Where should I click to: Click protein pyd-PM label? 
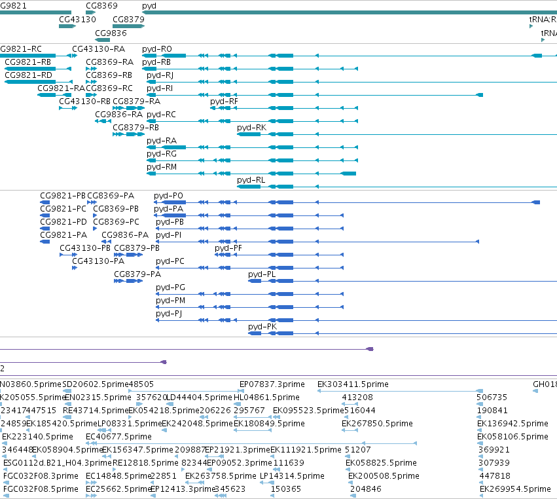coord(171,301)
